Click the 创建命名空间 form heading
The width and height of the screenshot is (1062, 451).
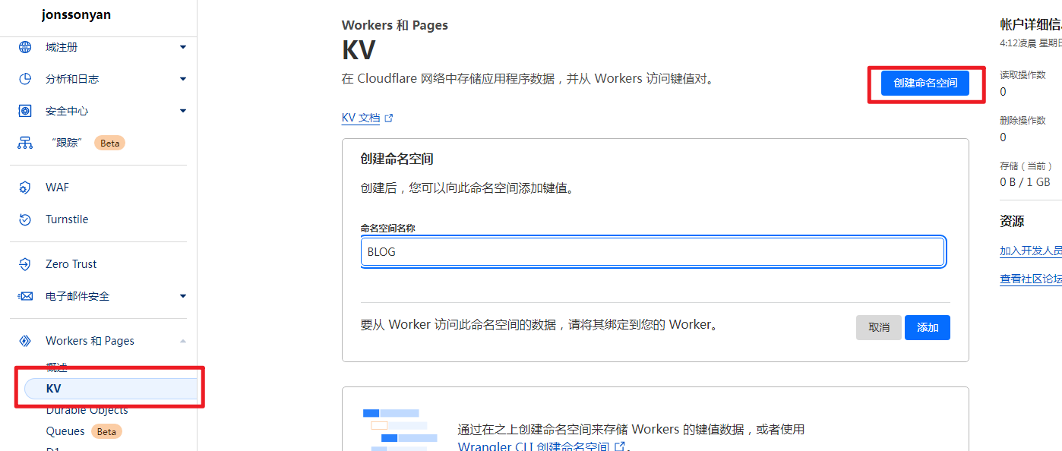click(x=397, y=159)
